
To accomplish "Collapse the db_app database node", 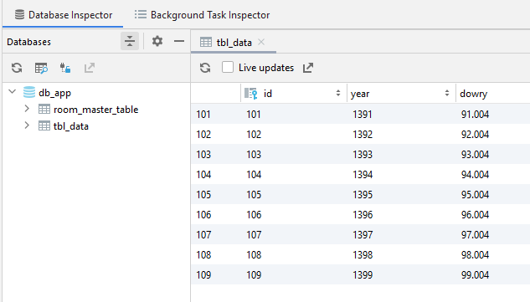I will point(13,91).
